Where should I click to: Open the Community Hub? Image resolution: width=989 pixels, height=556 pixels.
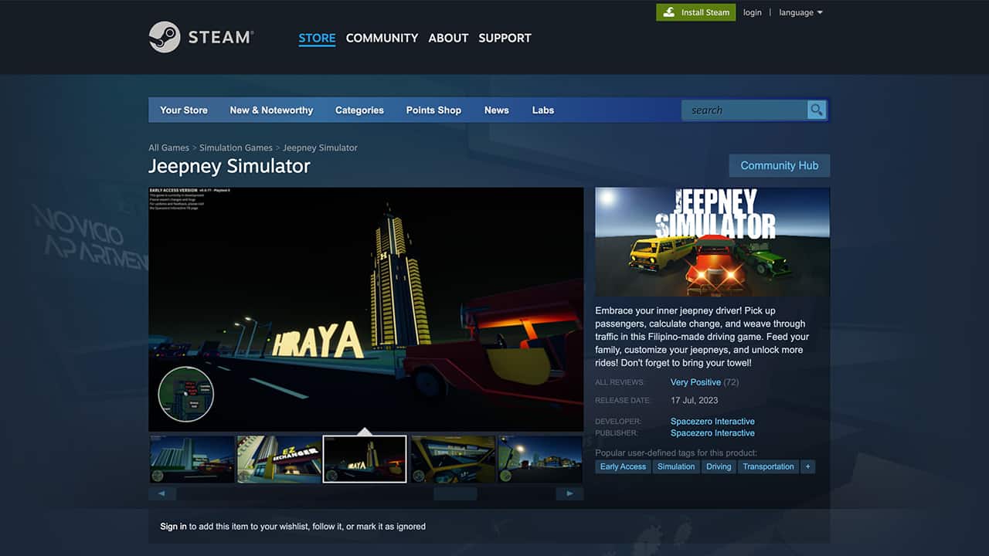pyautogui.click(x=779, y=165)
